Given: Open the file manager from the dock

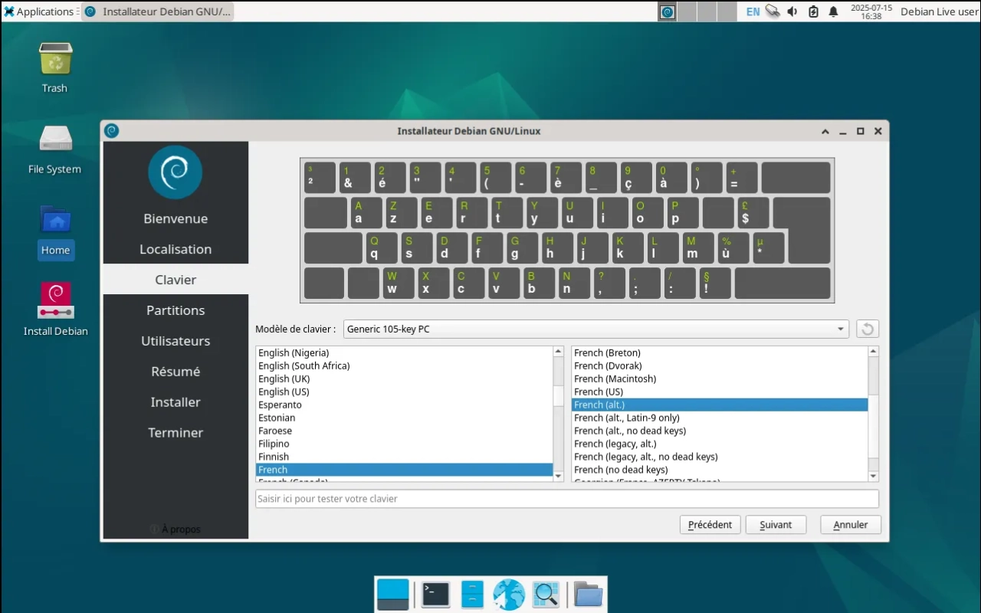Looking at the screenshot, I should coord(587,594).
